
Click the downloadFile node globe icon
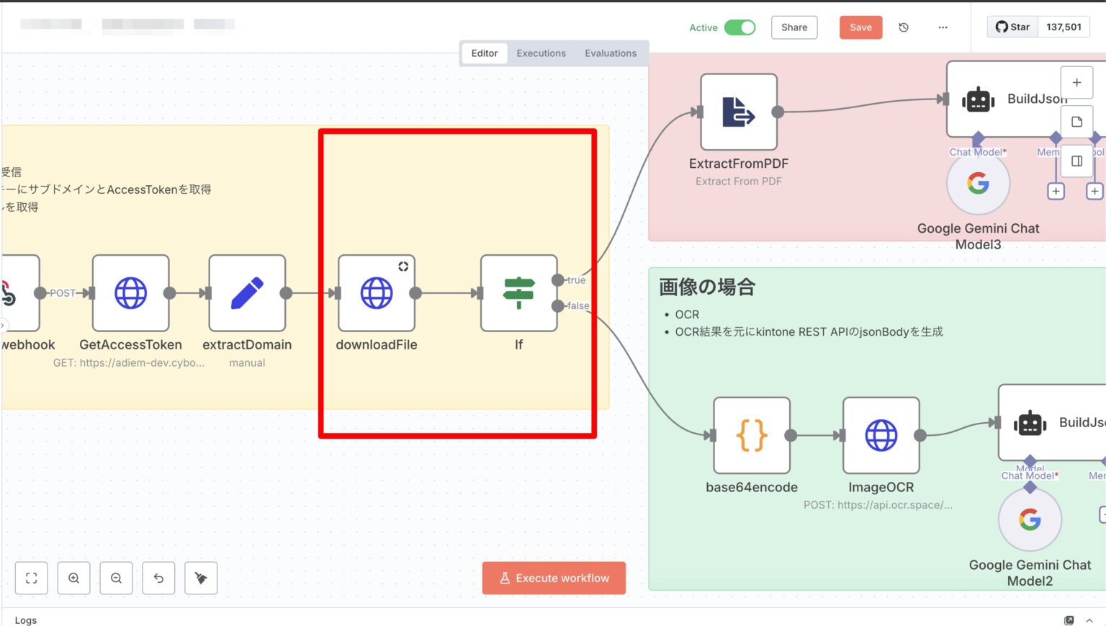tap(376, 293)
